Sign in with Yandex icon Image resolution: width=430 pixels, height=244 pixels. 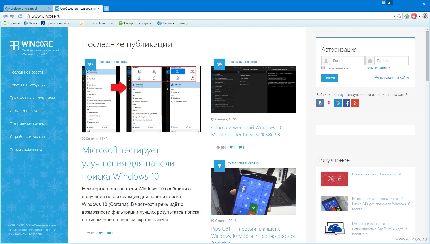coord(329,103)
